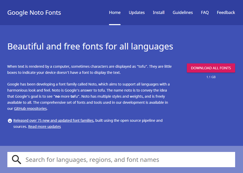Focus the search for languages input field

click(121, 160)
